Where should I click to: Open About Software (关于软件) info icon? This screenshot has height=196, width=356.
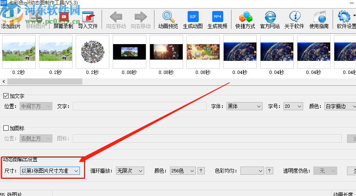pos(295,20)
